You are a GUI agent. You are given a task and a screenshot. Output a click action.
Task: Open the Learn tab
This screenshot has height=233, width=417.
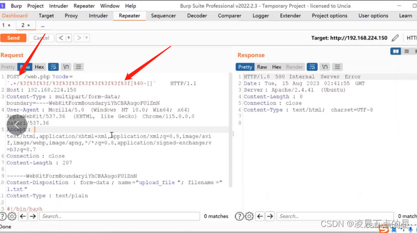tap(405, 16)
